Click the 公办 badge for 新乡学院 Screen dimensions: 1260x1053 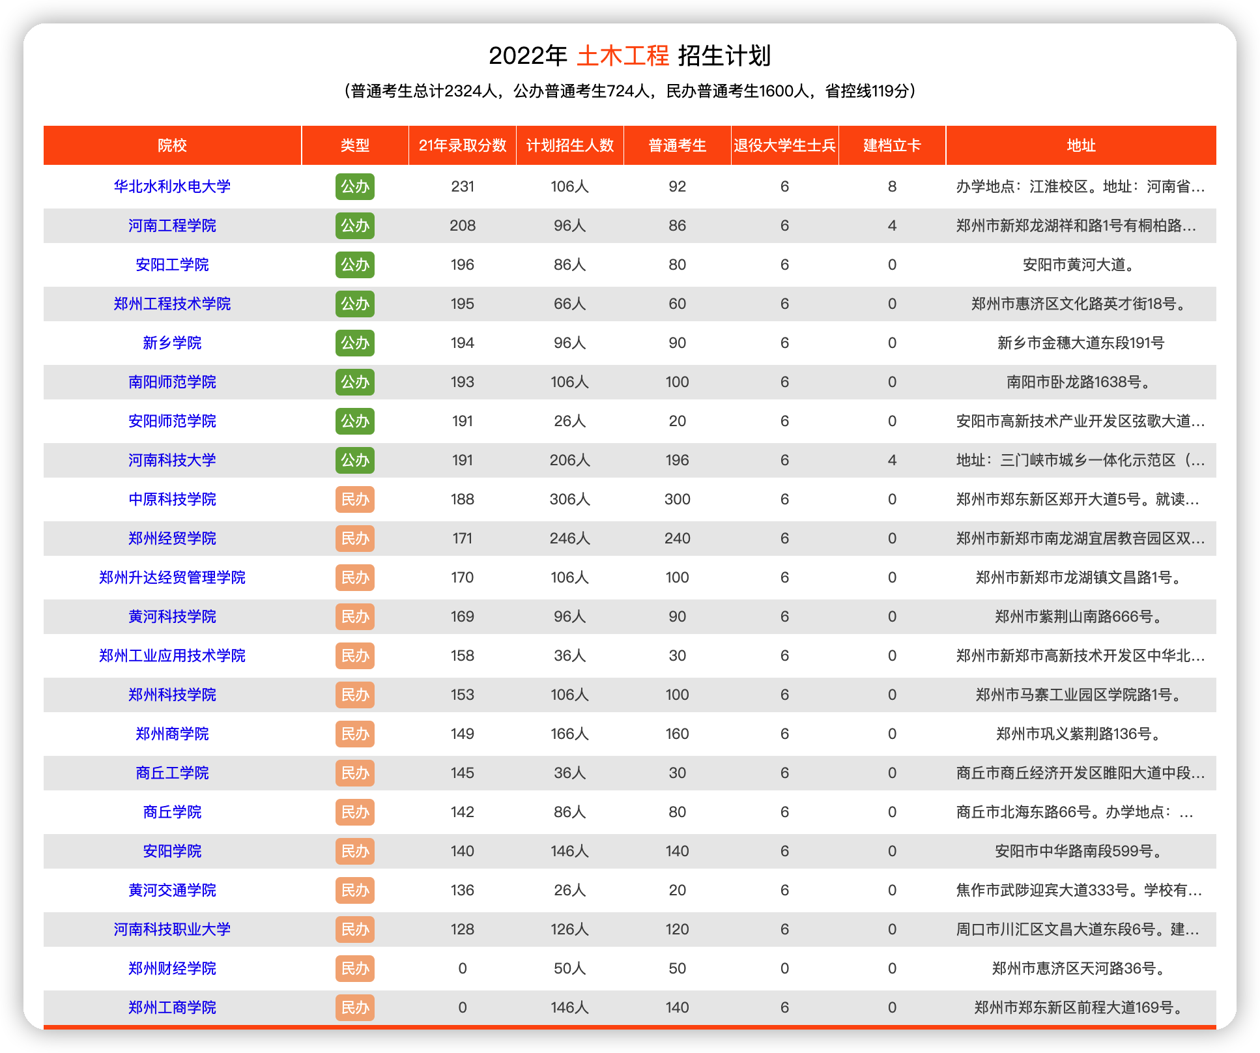coord(355,343)
